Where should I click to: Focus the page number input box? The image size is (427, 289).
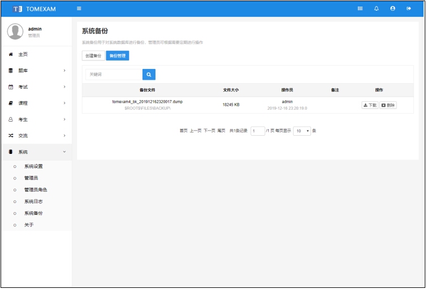click(258, 131)
